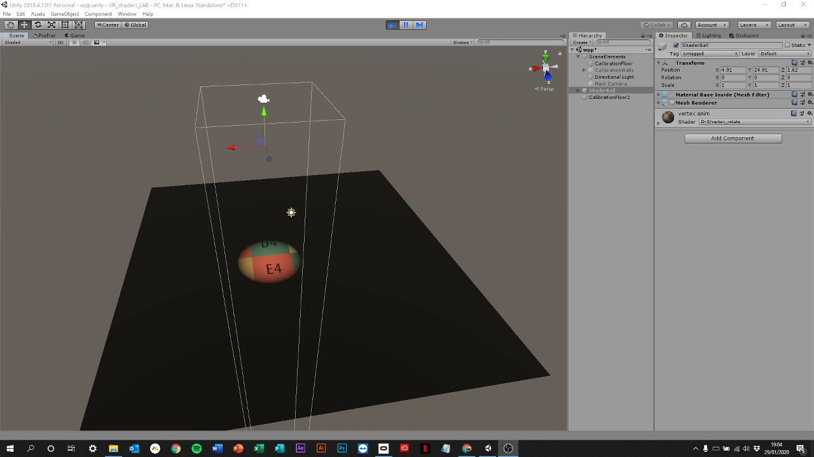Select the Scale tool
Screen dimensions: 814x457
pyautogui.click(x=52, y=24)
